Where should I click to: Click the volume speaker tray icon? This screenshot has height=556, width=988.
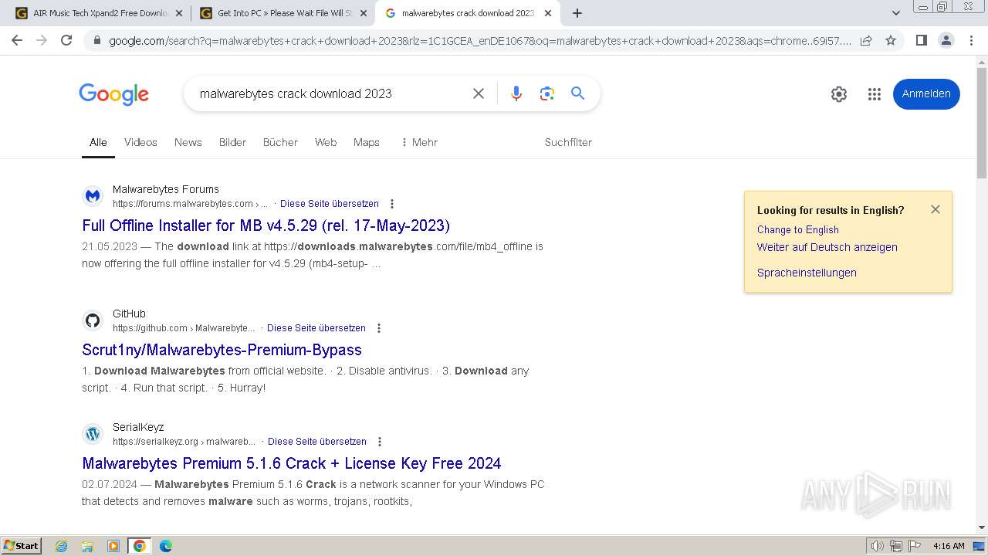coord(878,546)
